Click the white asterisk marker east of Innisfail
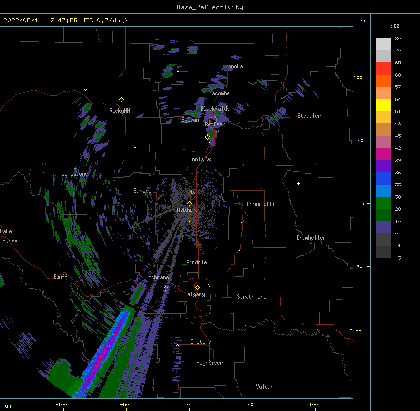Screen dimensions: 420x411 coord(245,148)
